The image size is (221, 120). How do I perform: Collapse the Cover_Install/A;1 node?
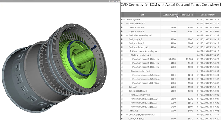pos(127,24)
